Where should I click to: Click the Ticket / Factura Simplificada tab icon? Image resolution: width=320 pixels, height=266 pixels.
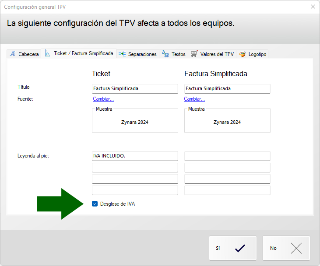(x=48, y=53)
